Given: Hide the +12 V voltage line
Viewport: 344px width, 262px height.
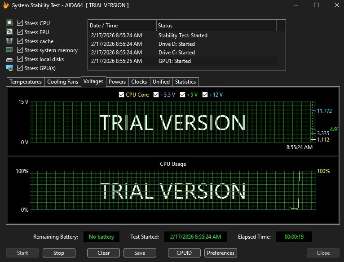Looking at the screenshot, I should tap(205, 95).
